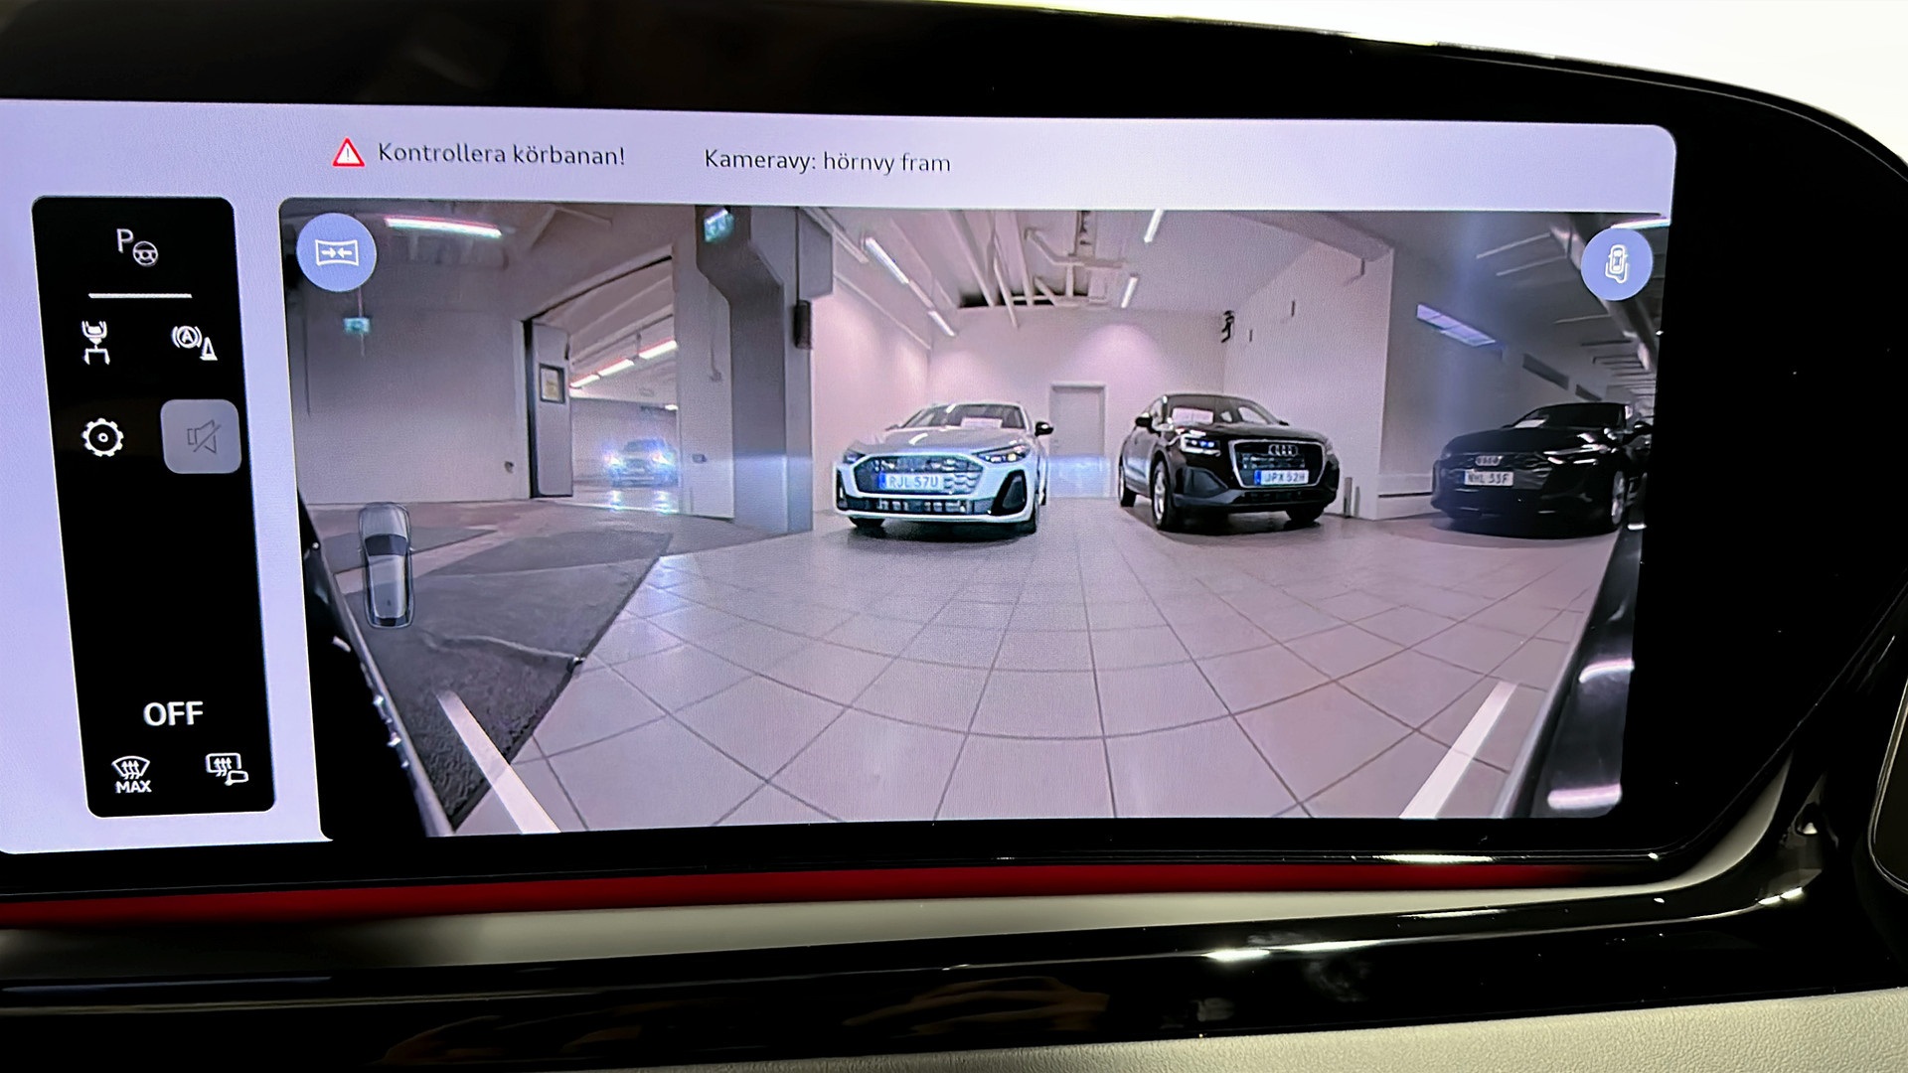
Task: Open parking aid settings gear
Action: (x=102, y=438)
